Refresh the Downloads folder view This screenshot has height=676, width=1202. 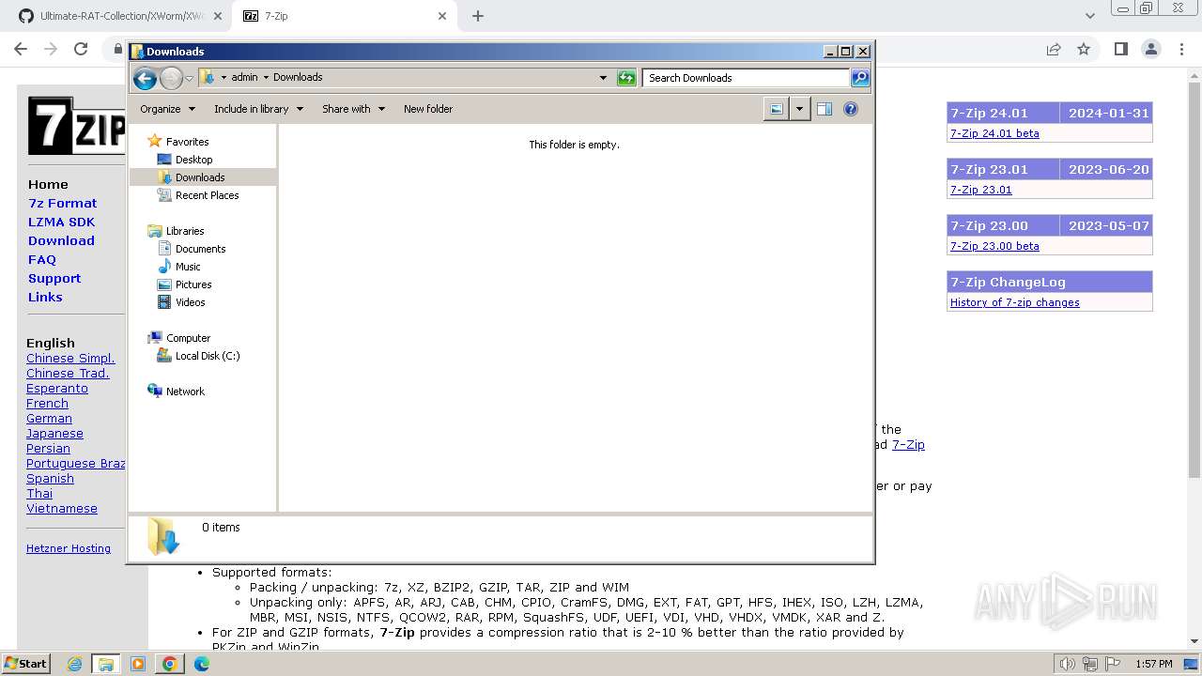pos(626,78)
